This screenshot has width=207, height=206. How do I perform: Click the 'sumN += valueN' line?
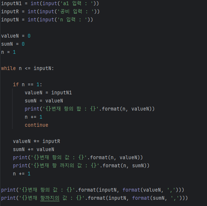pos(34,149)
